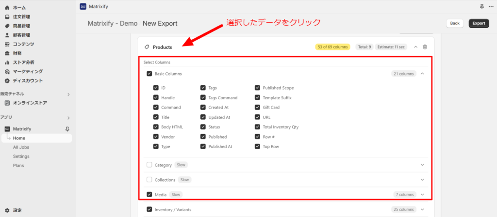
Task: Expand the Media section chevron
Action: pyautogui.click(x=422, y=195)
